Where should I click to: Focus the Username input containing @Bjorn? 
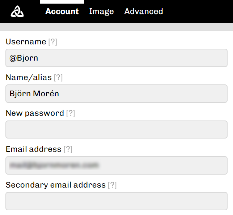click(116, 58)
